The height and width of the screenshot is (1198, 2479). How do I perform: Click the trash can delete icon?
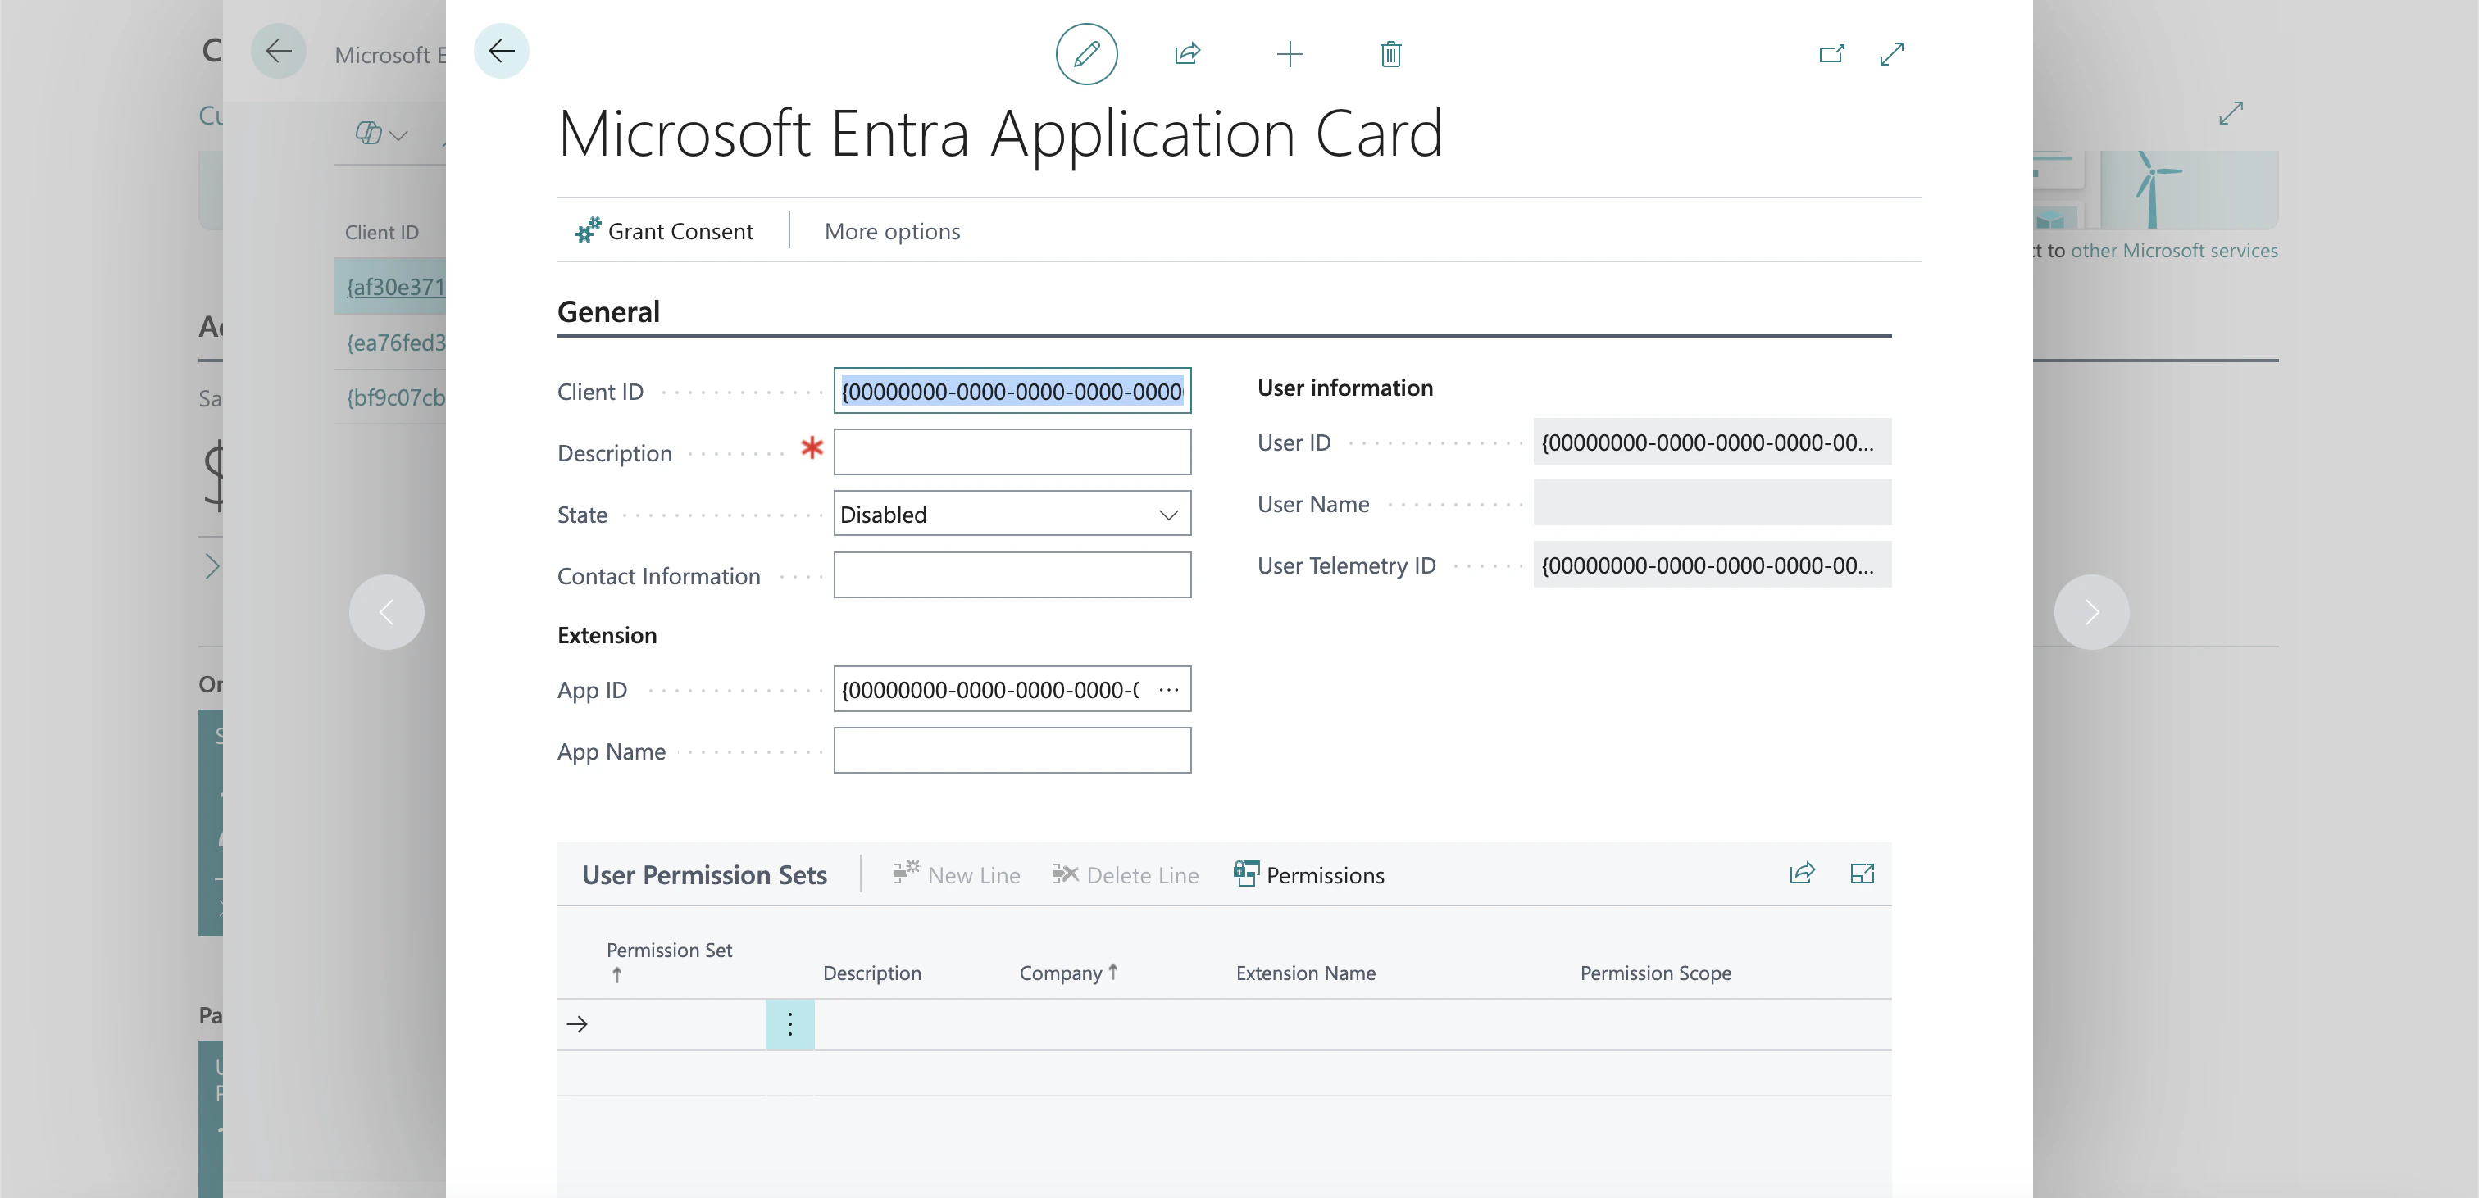pyautogui.click(x=1390, y=54)
